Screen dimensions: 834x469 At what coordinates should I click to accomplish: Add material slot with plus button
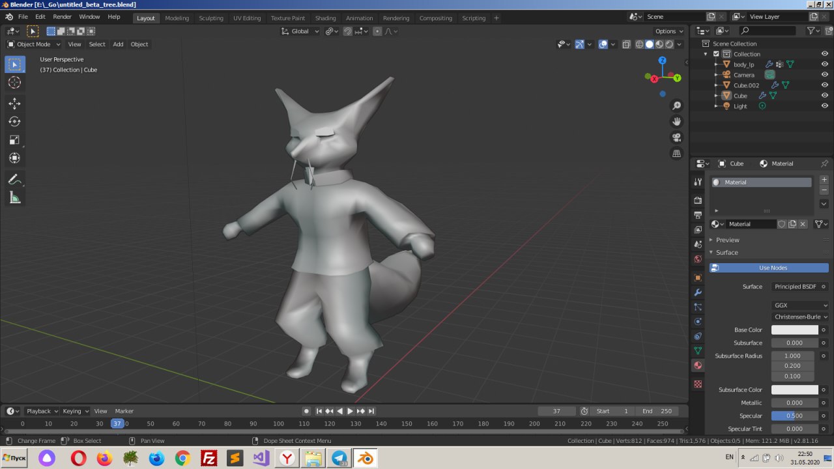point(824,180)
